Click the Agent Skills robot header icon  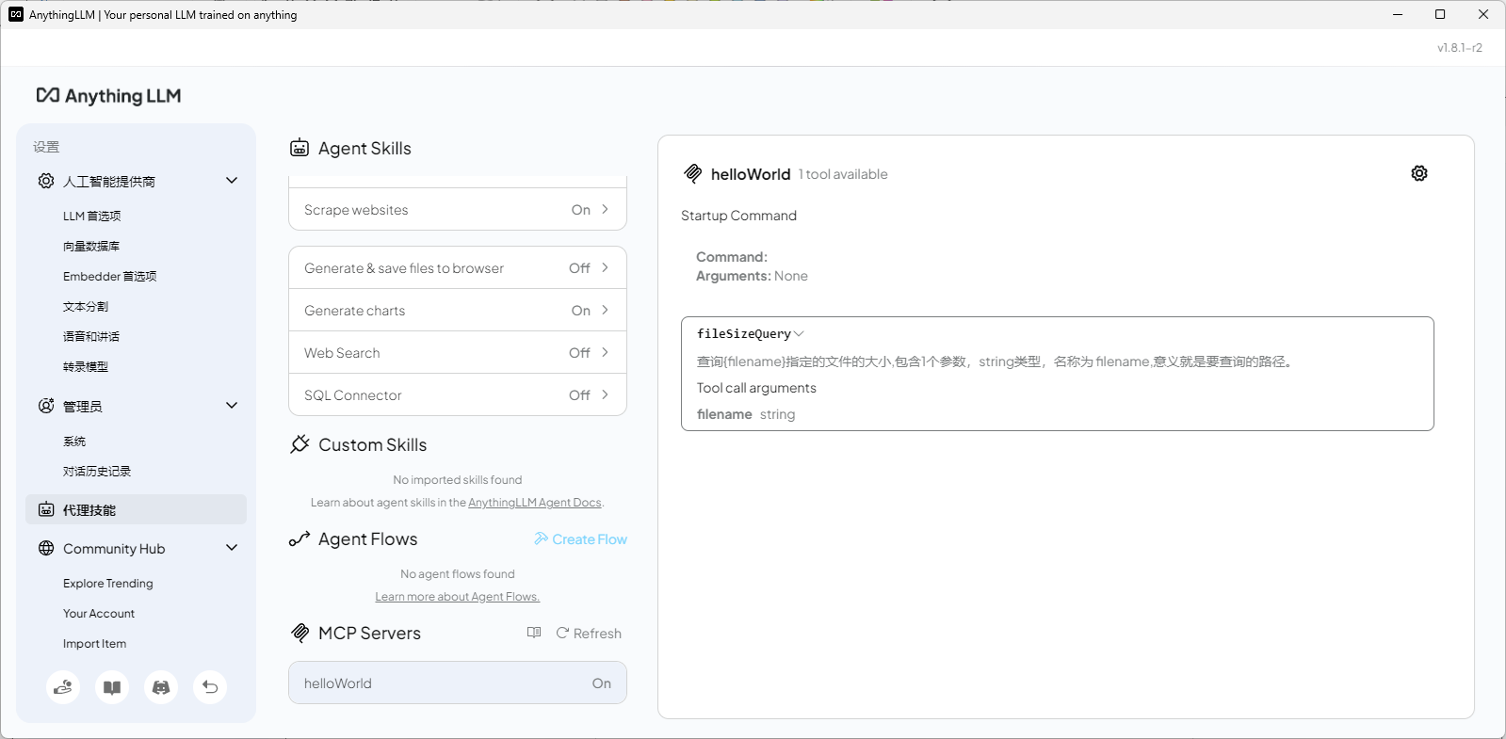pos(300,148)
